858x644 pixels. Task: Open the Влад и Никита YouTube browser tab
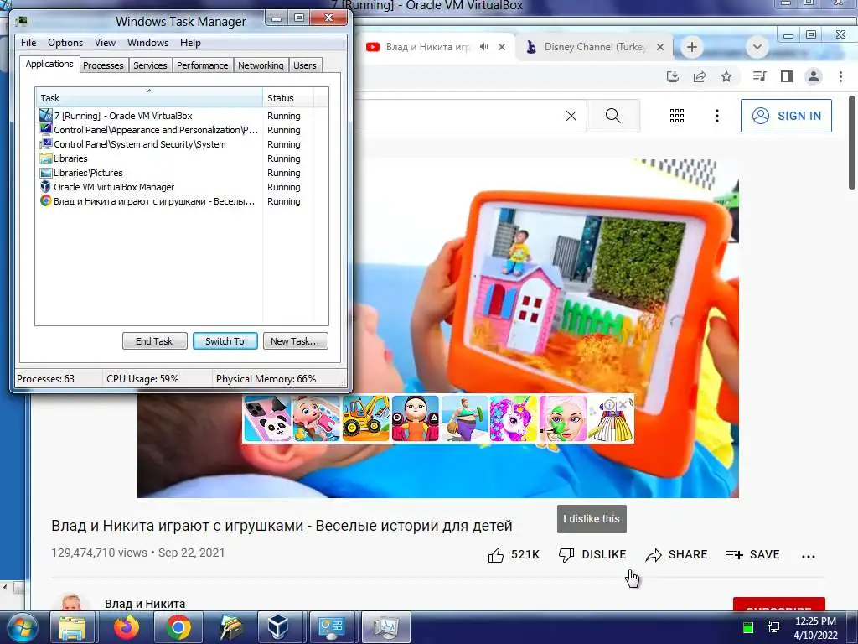427,47
